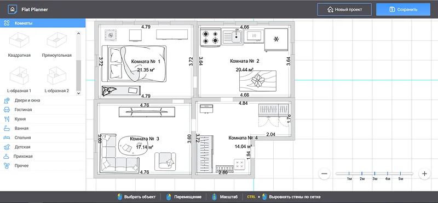Click the Новый проект button

(344, 9)
